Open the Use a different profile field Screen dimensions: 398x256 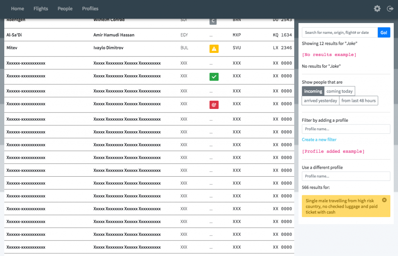click(346, 176)
